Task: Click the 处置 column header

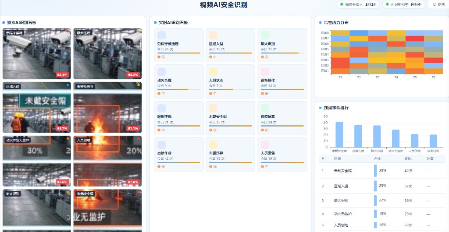Action: [430, 158]
